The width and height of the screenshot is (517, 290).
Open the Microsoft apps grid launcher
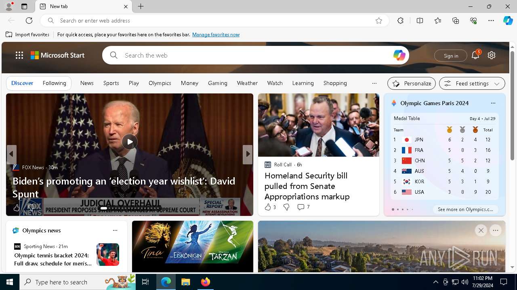[19, 55]
